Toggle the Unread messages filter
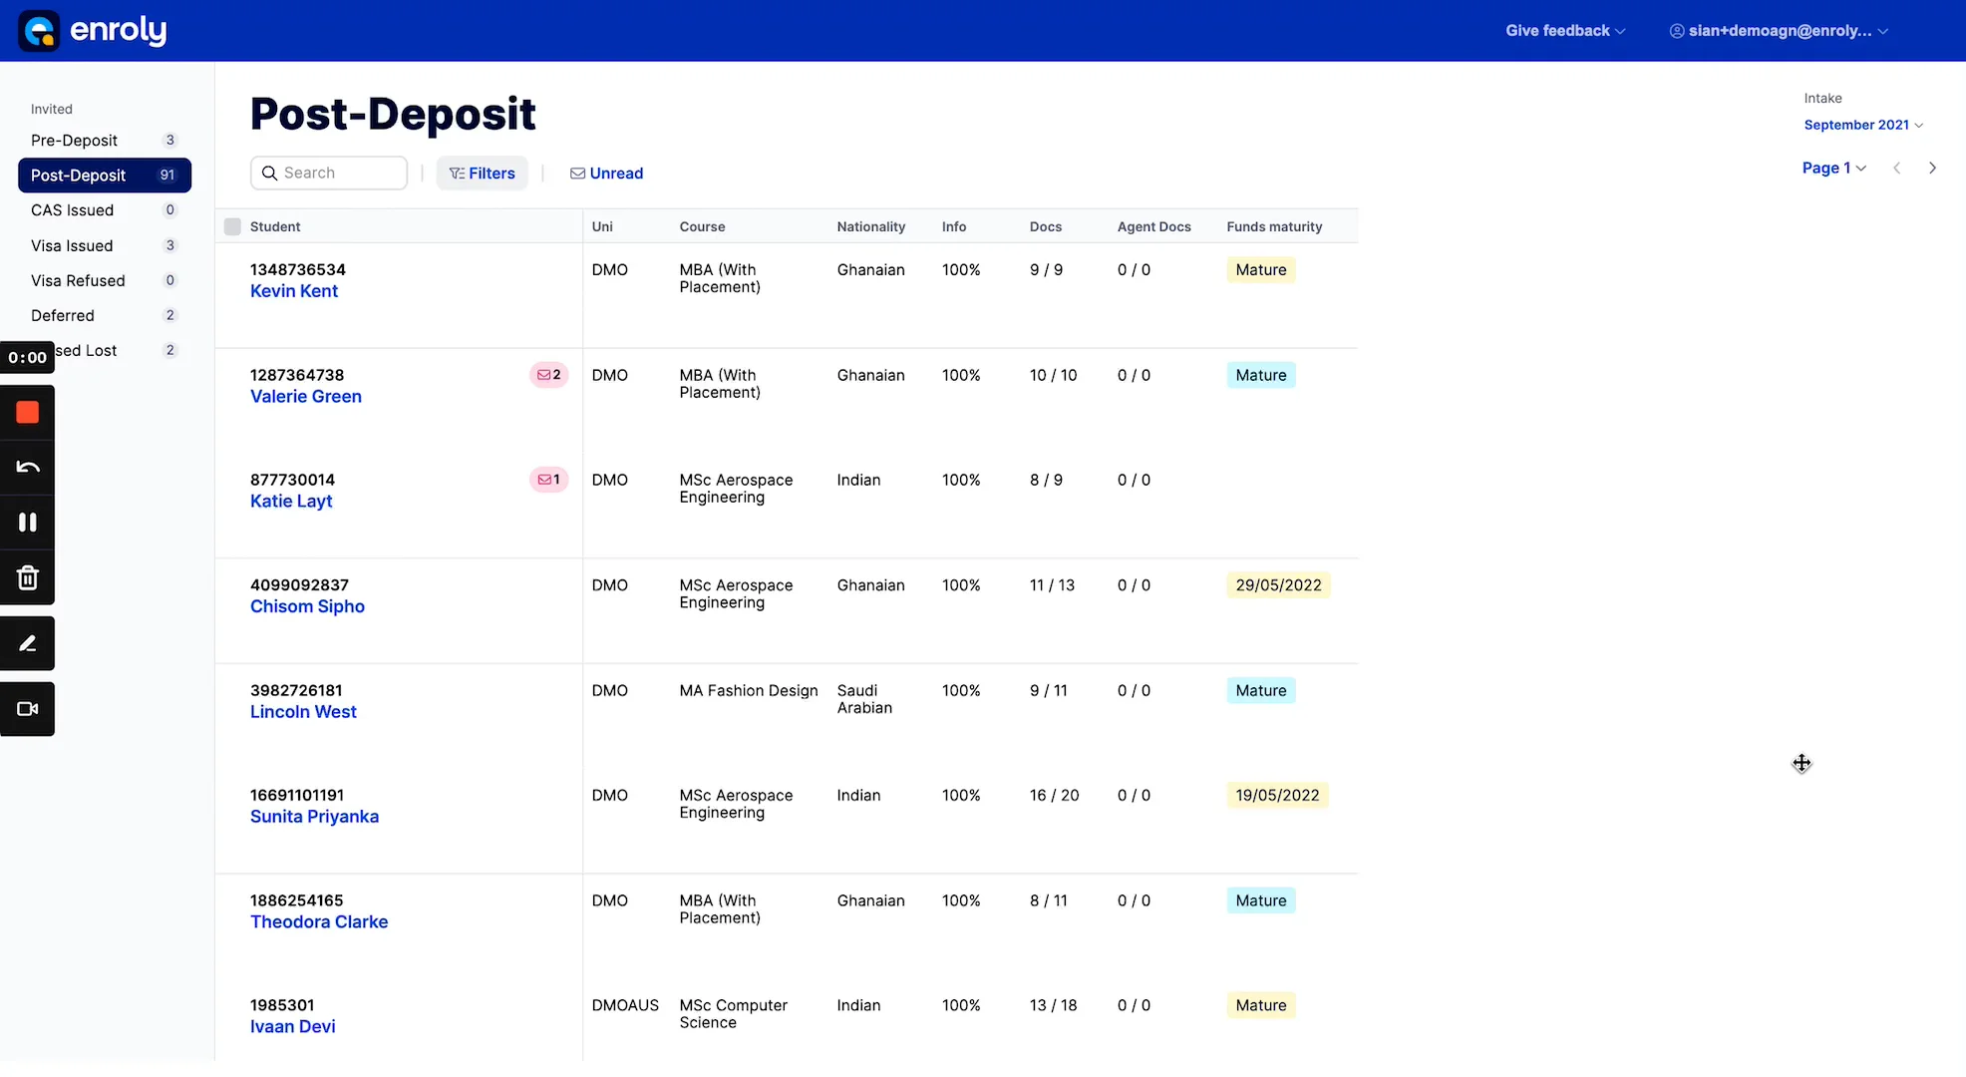This screenshot has width=1966, height=1077. click(x=606, y=174)
